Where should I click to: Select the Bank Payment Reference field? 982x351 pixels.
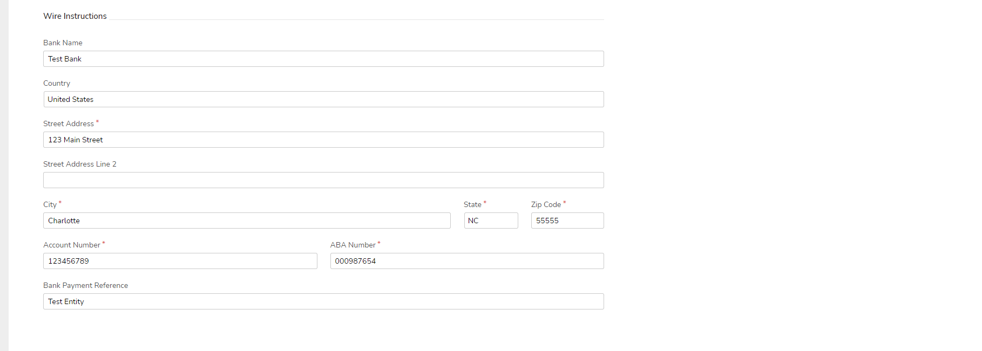(323, 301)
